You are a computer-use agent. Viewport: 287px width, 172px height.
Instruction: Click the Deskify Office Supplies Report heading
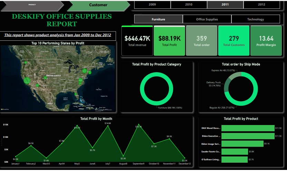click(x=62, y=20)
